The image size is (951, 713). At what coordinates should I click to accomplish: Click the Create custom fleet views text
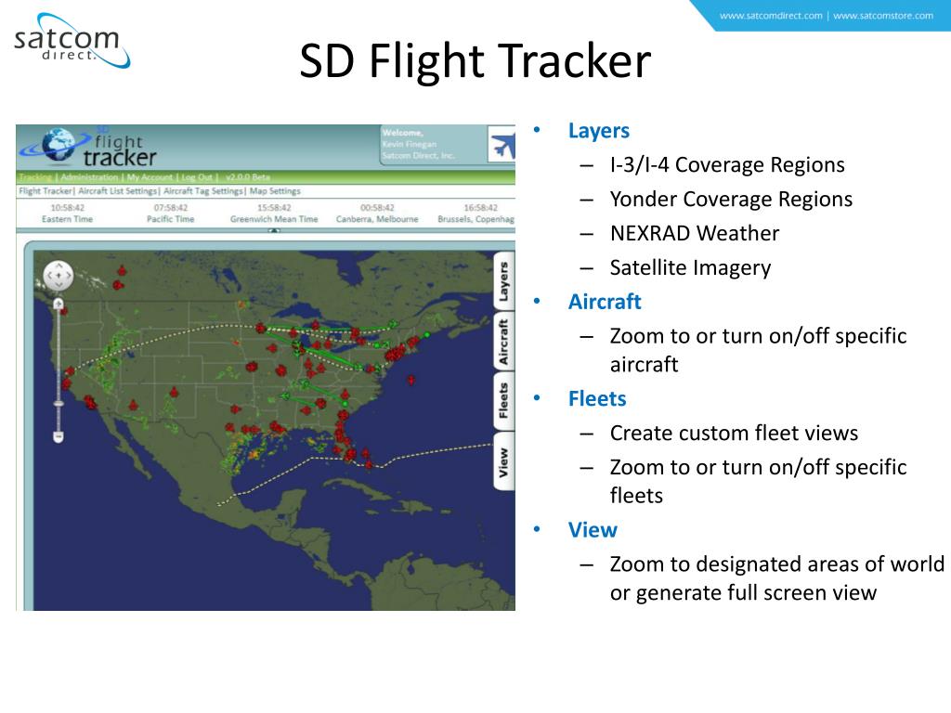tap(734, 434)
